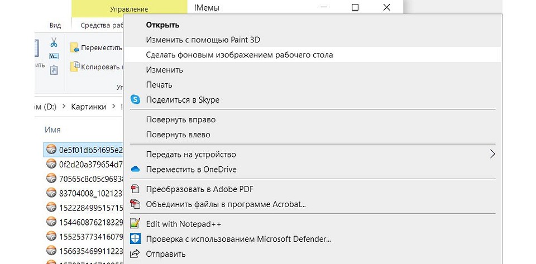
Task: Sort by the Имя column header
Action: (52, 130)
